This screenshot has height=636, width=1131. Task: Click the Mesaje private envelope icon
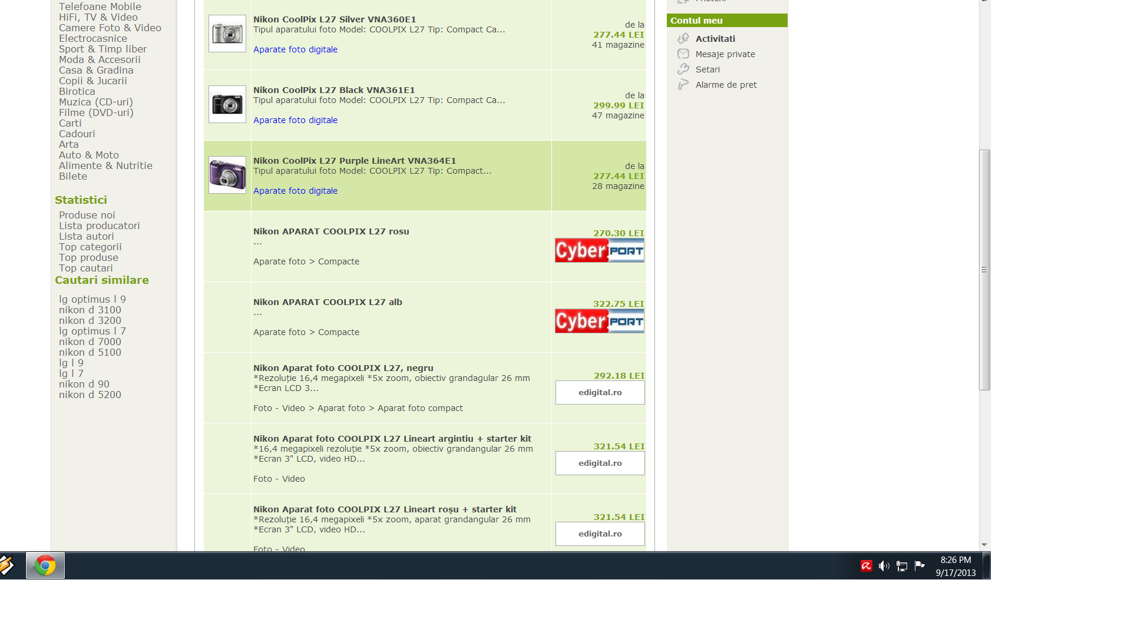(x=683, y=54)
